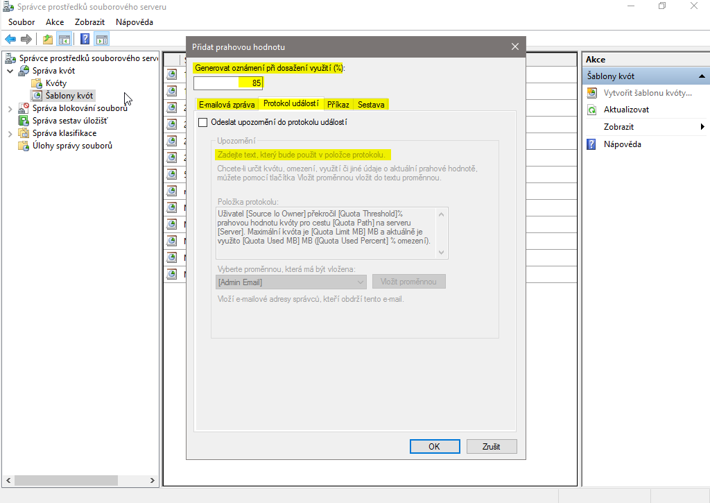Click the Správa sestav úložišť icon
The width and height of the screenshot is (710, 503).
(24, 121)
